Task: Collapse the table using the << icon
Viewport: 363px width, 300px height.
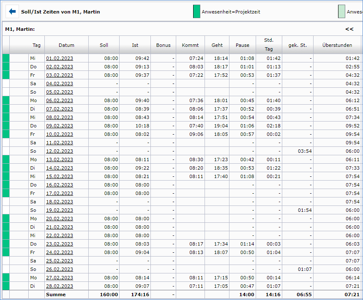Action: [x=349, y=29]
